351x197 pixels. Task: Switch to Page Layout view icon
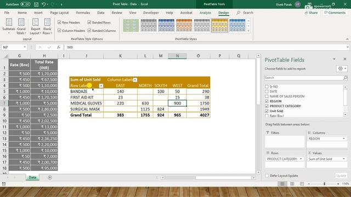tap(292, 184)
